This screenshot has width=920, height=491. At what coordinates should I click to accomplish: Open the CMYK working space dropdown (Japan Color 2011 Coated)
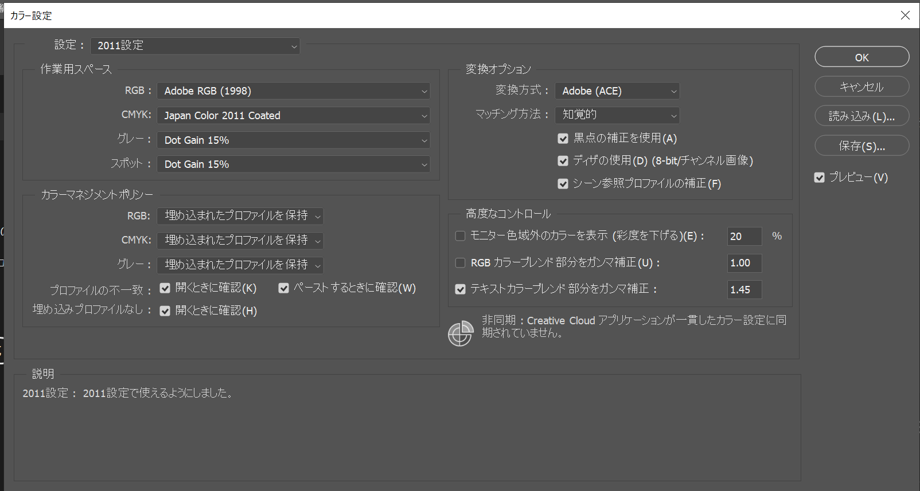[294, 116]
